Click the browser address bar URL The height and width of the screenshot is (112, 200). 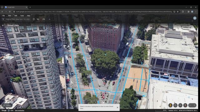pos(94,12)
